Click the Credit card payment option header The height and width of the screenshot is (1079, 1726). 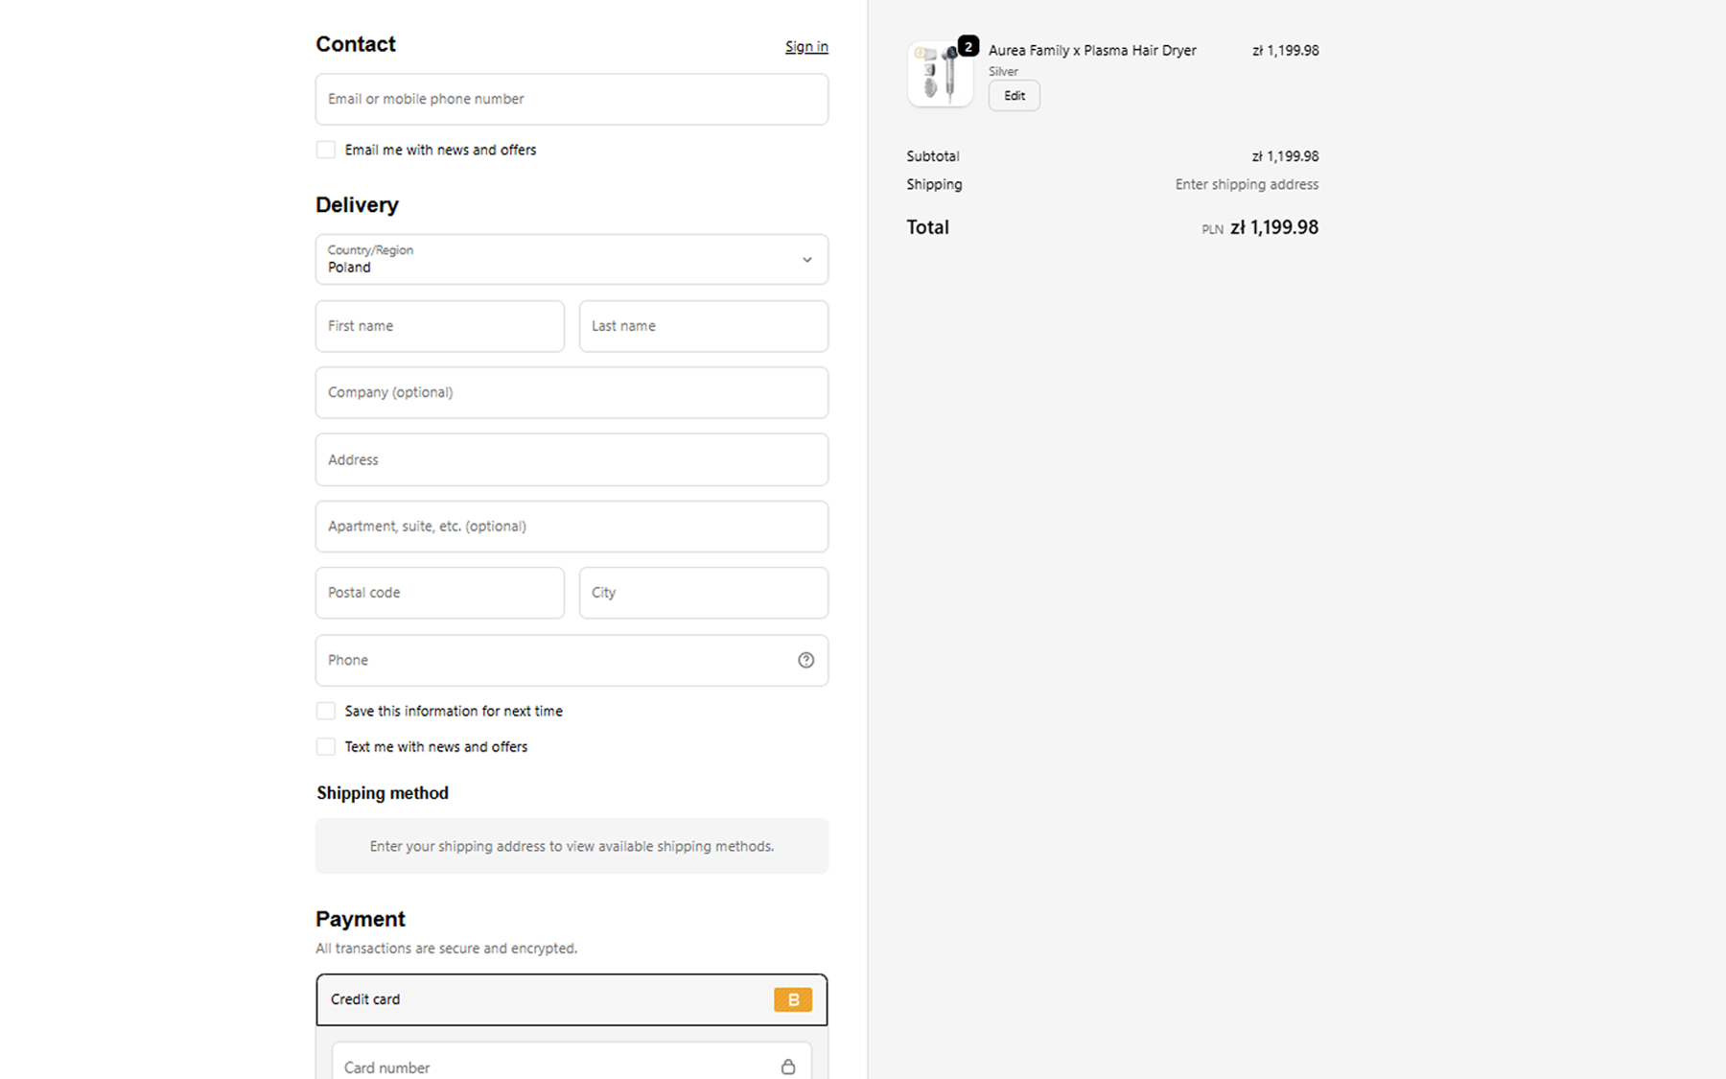[x=571, y=999]
